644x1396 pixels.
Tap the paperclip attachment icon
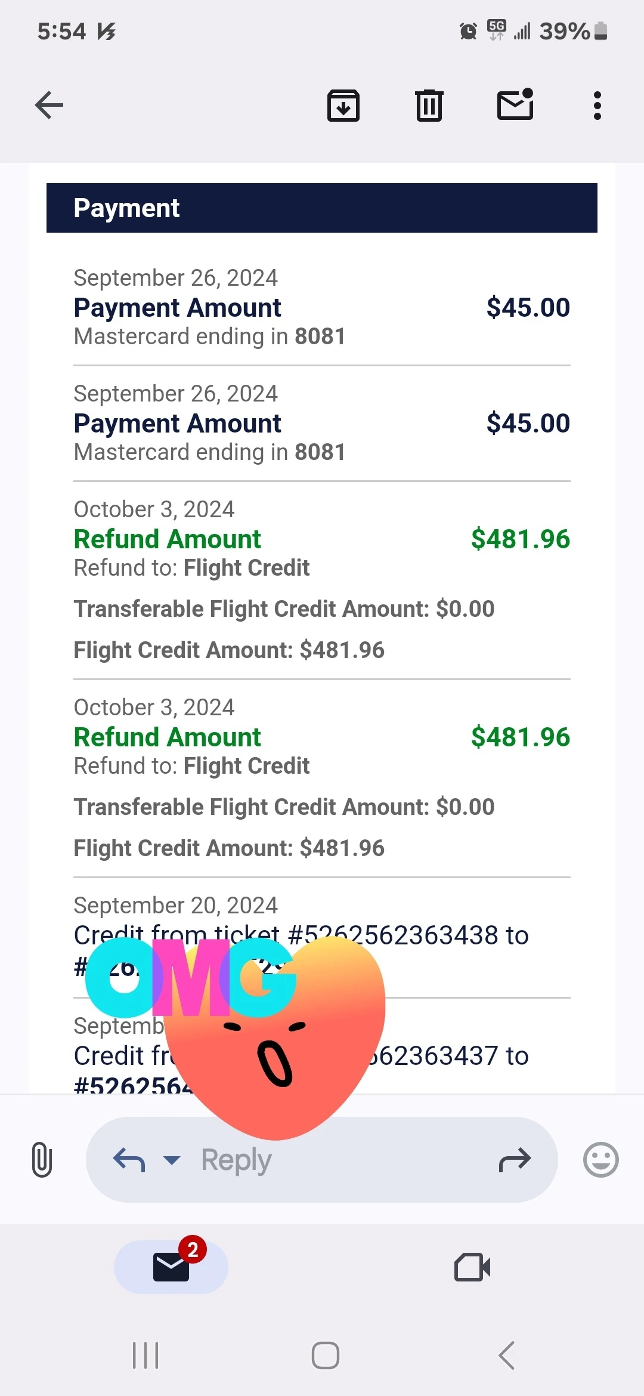tap(42, 1160)
